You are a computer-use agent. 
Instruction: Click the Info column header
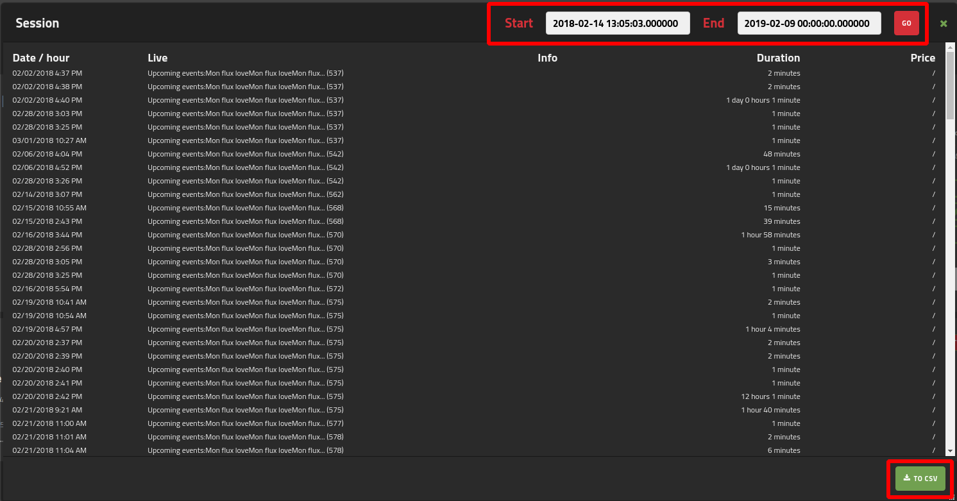(547, 58)
